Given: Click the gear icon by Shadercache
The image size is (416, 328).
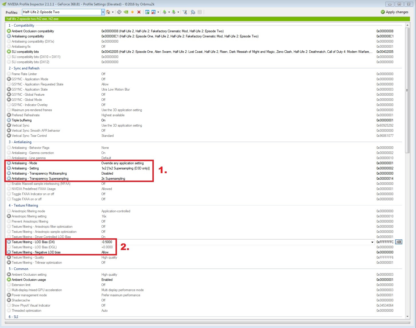Looking at the screenshot, I should click(x=9, y=300).
